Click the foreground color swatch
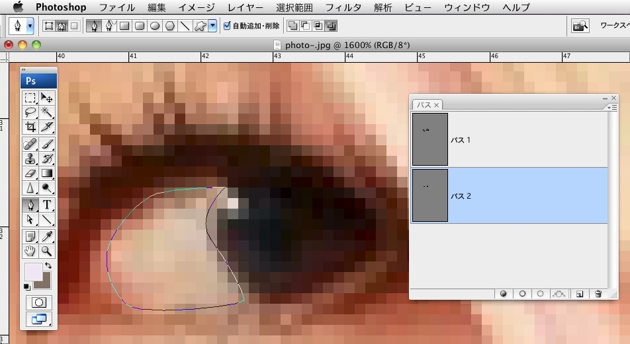 [x=32, y=271]
